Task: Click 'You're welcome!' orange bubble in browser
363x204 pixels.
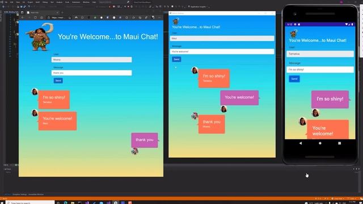Action: pyautogui.click(x=57, y=121)
